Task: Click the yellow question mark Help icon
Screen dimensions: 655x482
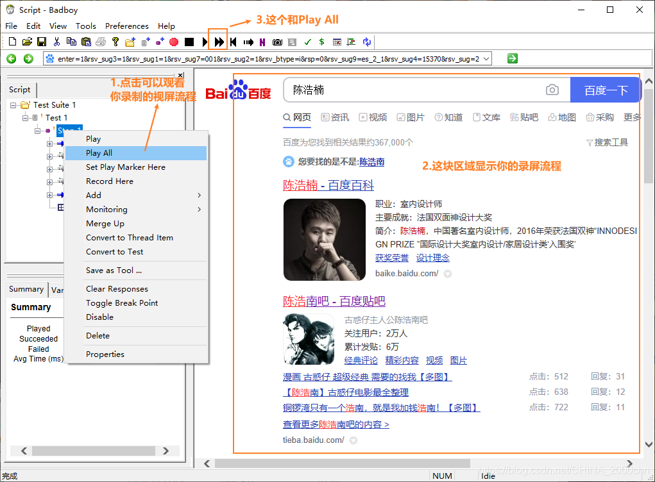Action: click(115, 42)
